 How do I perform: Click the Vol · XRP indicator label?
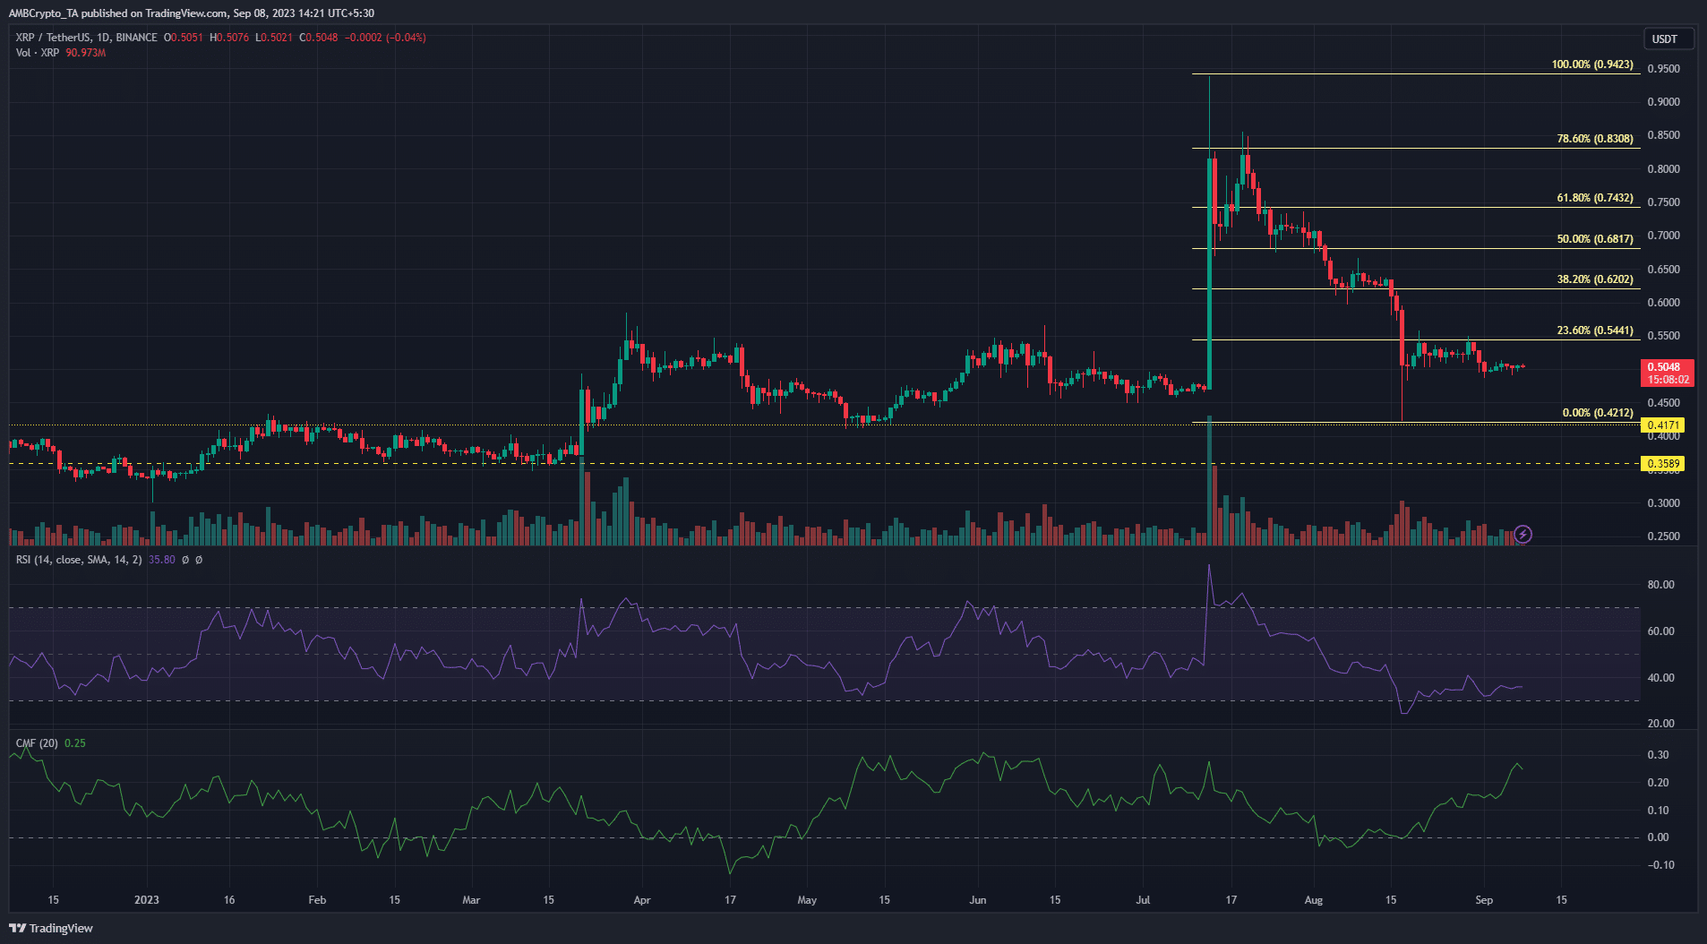(37, 53)
